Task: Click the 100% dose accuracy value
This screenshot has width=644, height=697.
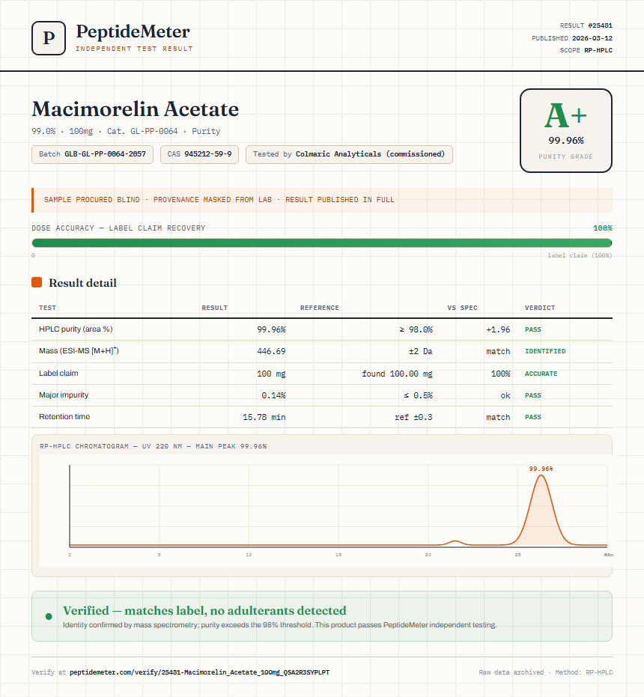Action: (x=603, y=228)
